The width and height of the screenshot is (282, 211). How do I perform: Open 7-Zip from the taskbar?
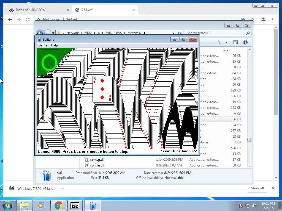point(75,206)
